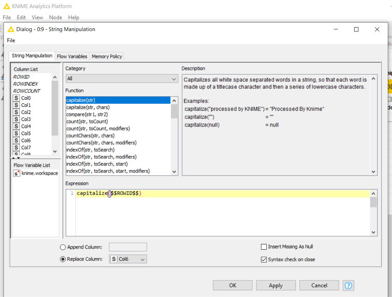The image size is (392, 297).
Task: Click the Col3 string column icon
Action: click(x=16, y=119)
